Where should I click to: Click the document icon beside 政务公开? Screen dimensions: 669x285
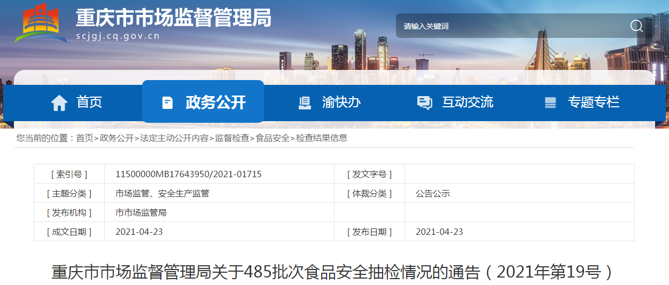167,102
